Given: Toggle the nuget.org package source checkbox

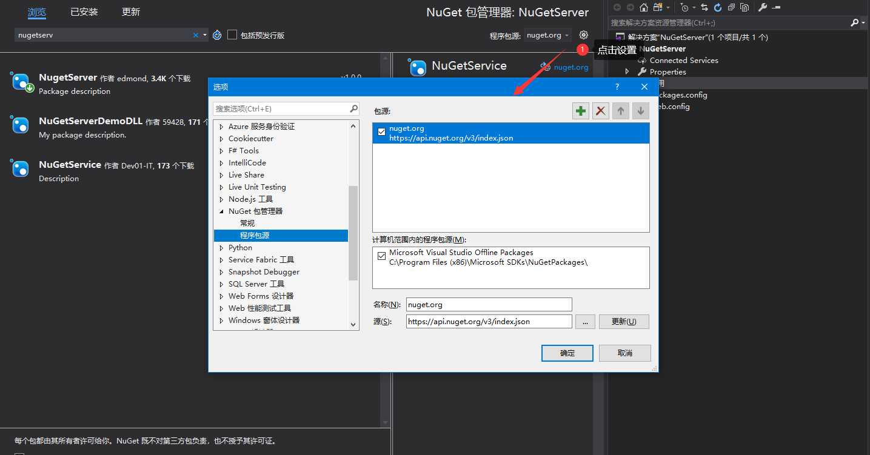Looking at the screenshot, I should pos(381,131).
